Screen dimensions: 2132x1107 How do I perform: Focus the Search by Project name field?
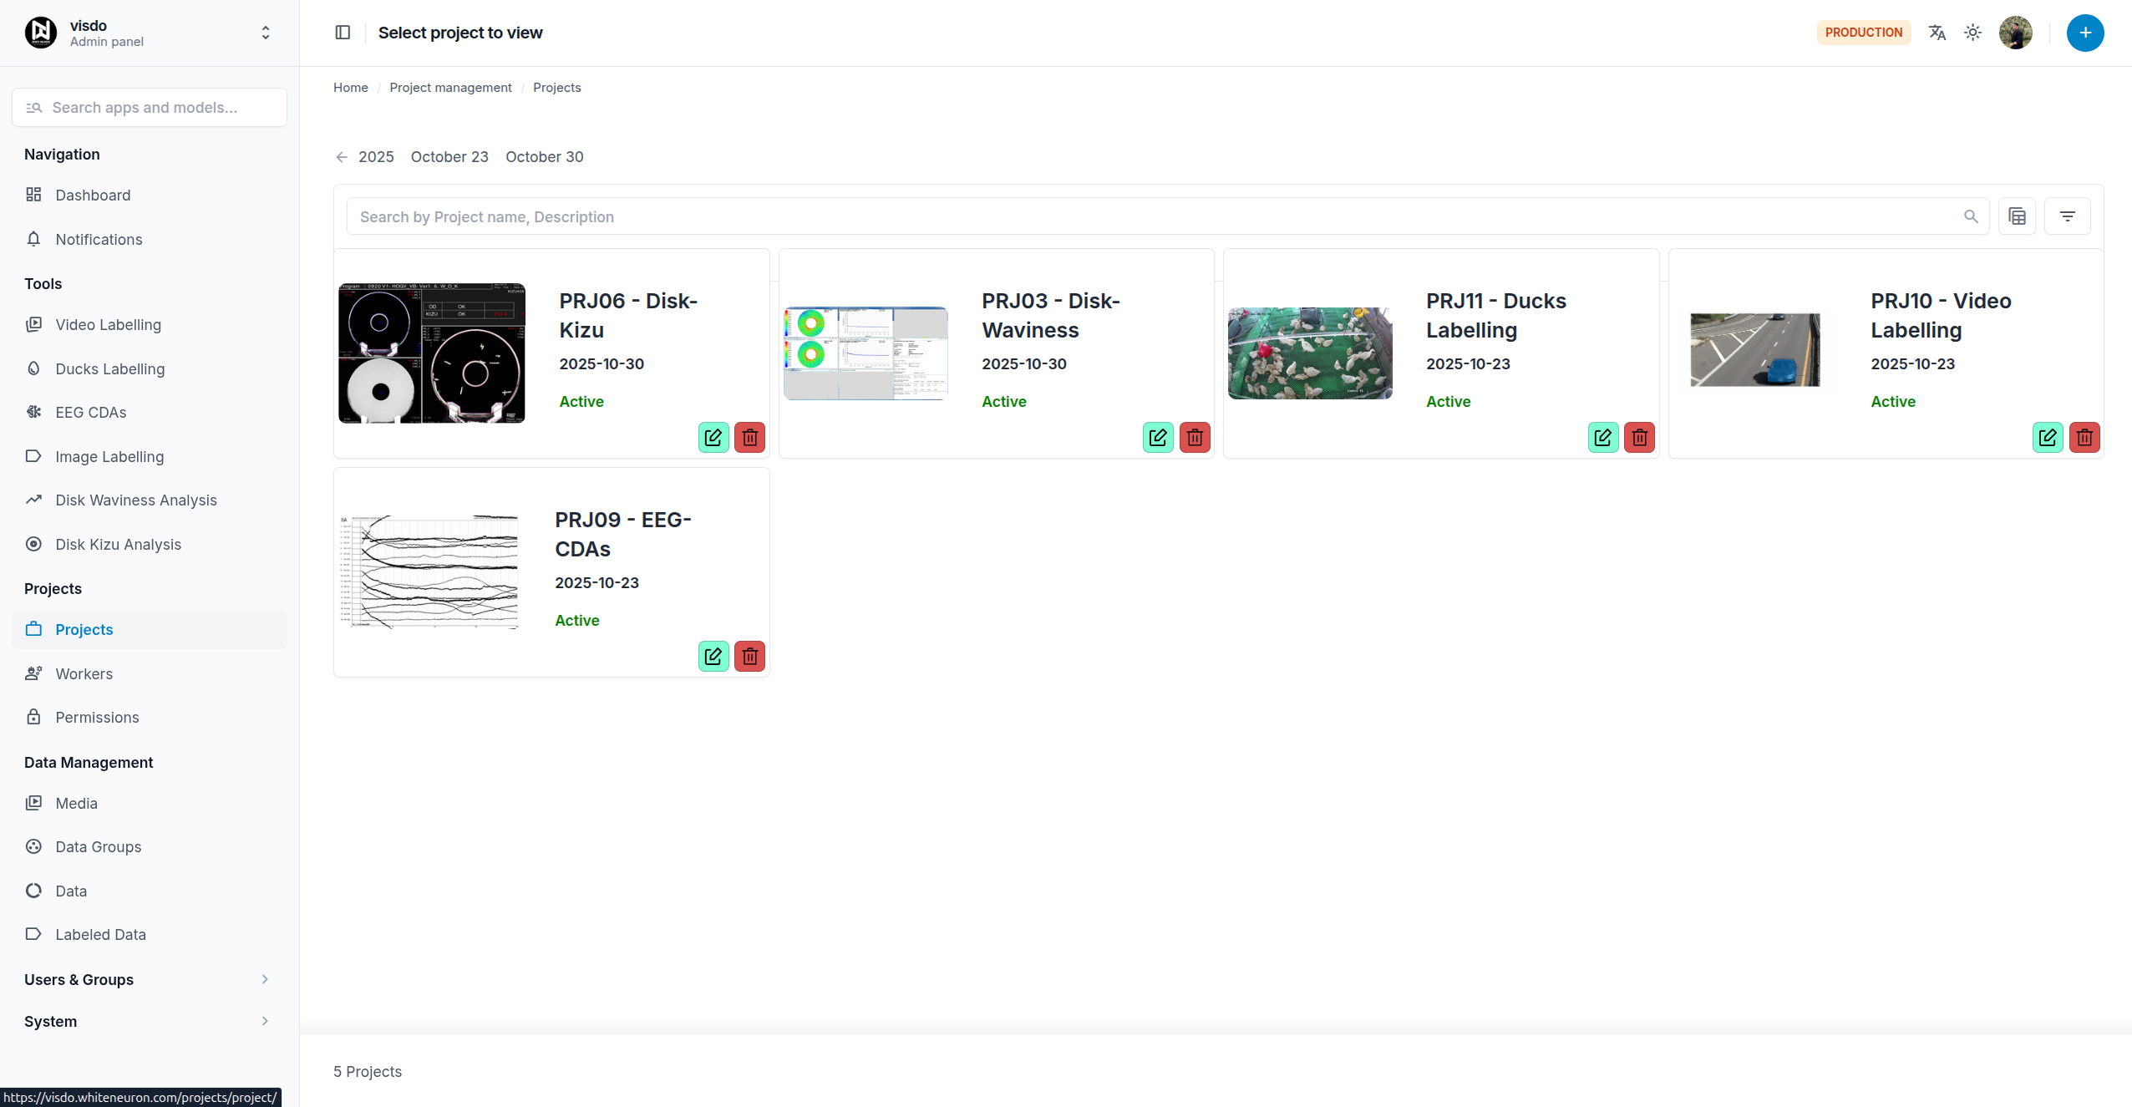point(1153,216)
